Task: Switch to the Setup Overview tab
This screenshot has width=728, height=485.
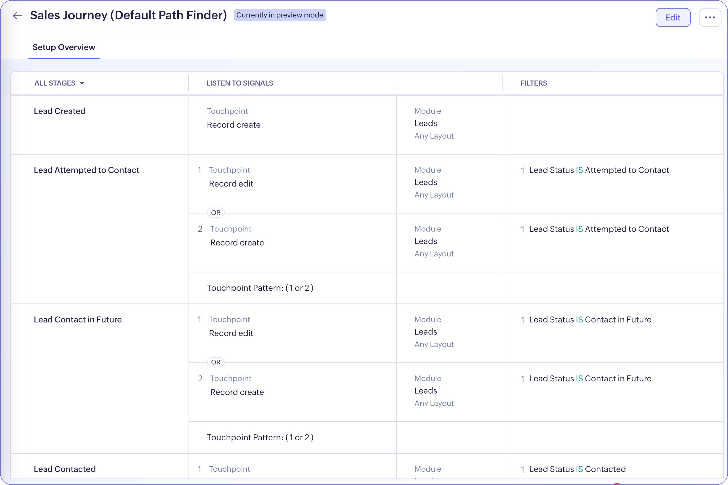Action: click(64, 47)
